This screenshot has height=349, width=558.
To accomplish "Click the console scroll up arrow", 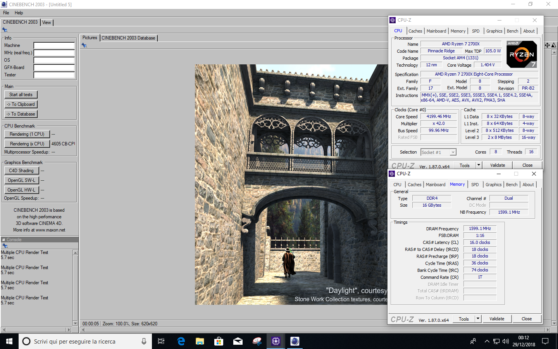I will click(x=75, y=253).
